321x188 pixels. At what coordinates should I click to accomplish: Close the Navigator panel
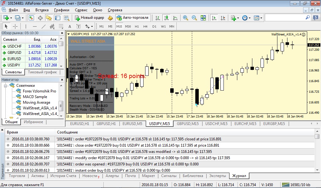[62, 80]
